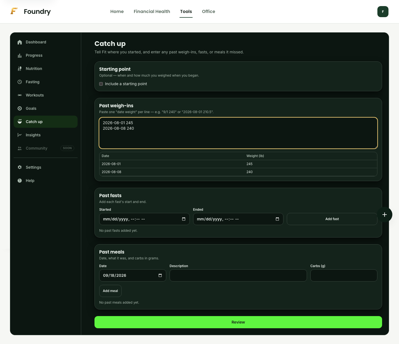Click the floating plus button
Image resolution: width=399 pixels, height=344 pixels.
click(x=385, y=215)
